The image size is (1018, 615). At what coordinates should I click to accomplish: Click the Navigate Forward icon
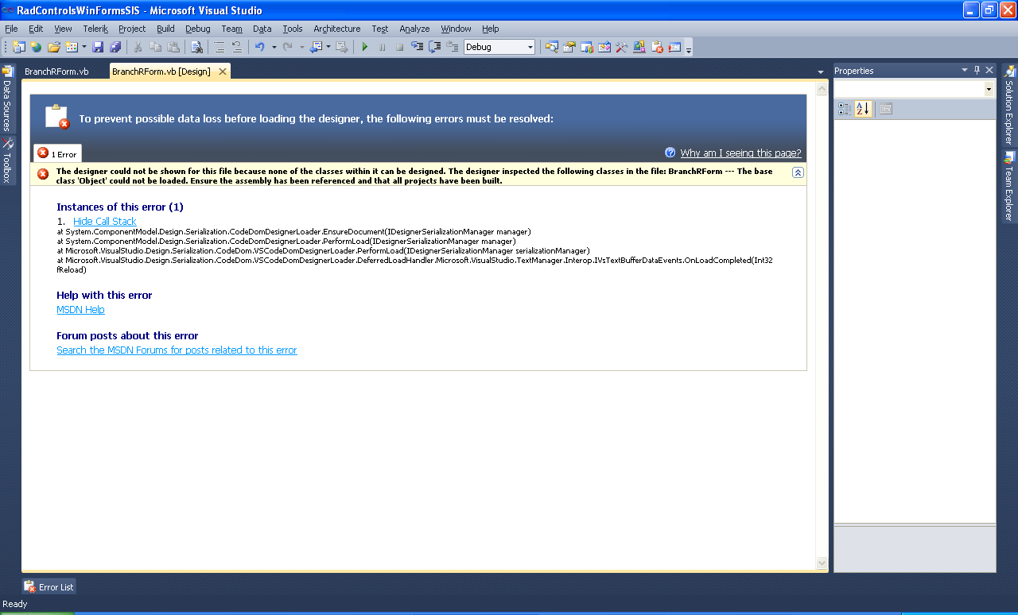pos(342,47)
